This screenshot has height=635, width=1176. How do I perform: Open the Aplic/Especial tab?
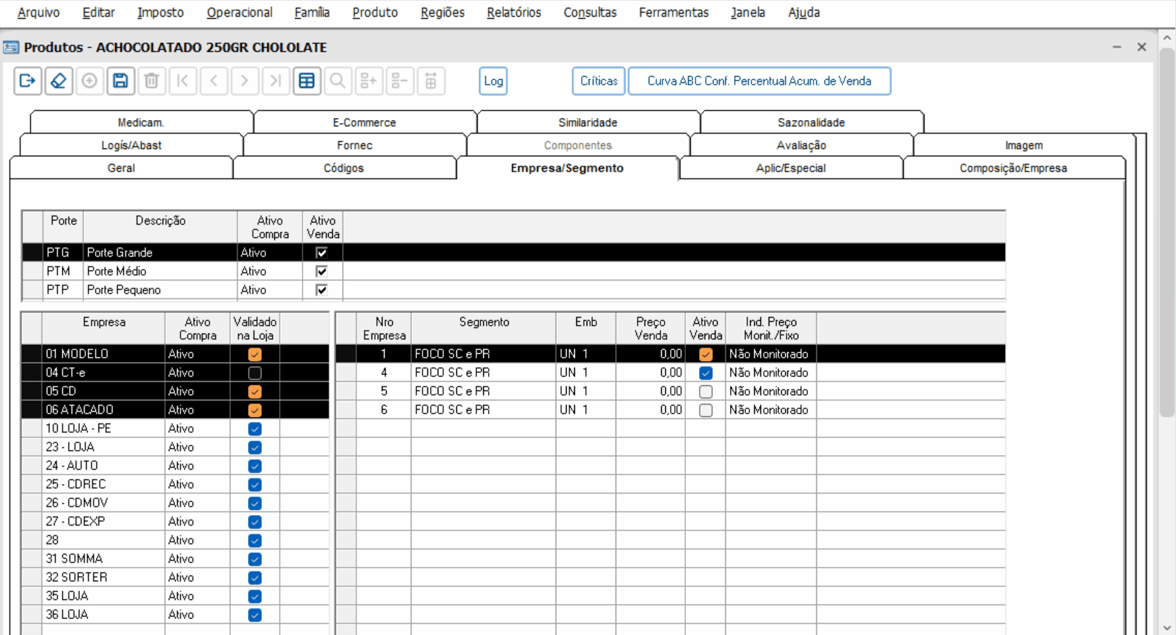tap(791, 168)
